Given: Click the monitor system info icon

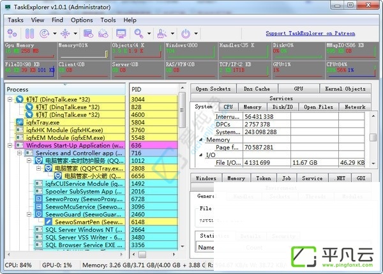Looking at the screenshot, I should pyautogui.click(x=121, y=33).
